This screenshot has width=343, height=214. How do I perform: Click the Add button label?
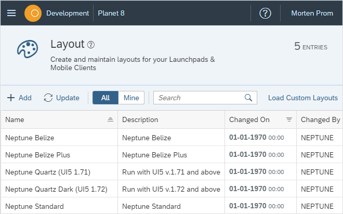(x=25, y=98)
